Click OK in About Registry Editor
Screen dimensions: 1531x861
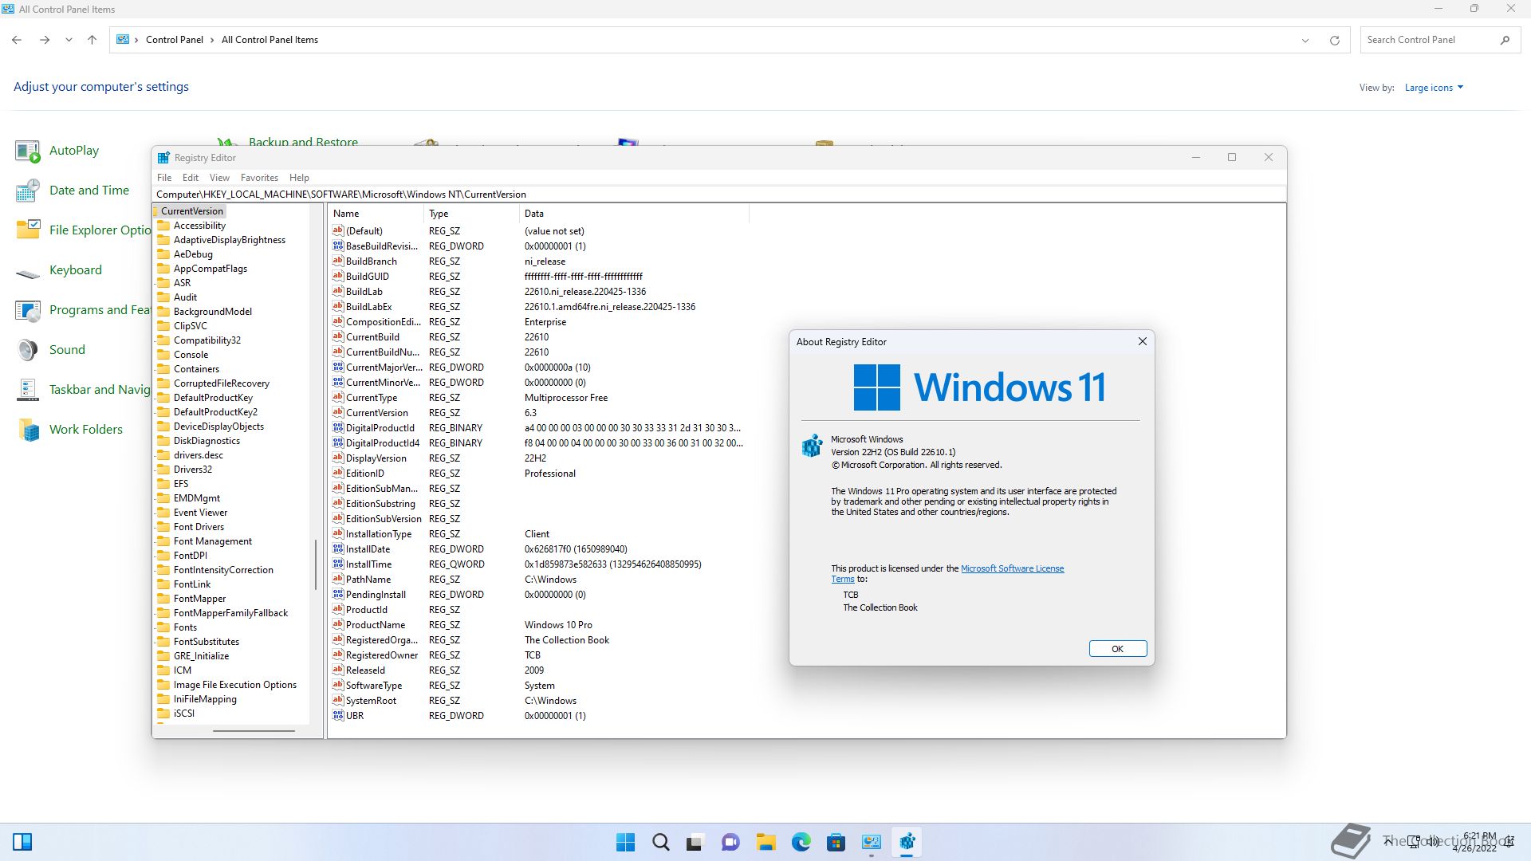pyautogui.click(x=1118, y=649)
